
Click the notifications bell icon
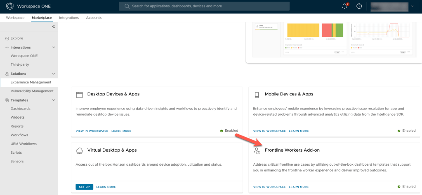(344, 6)
